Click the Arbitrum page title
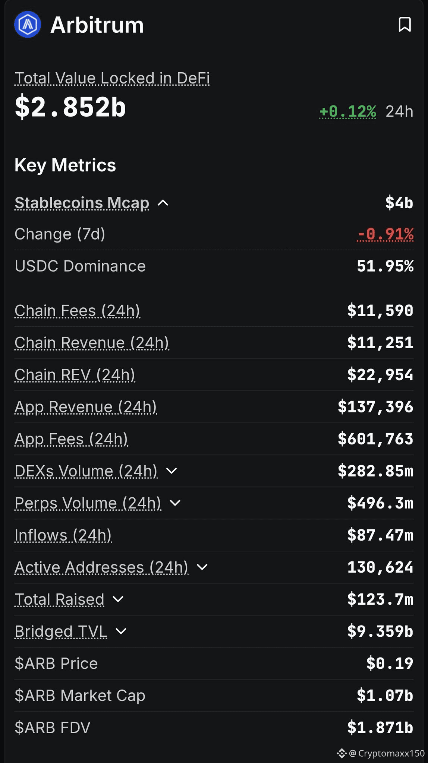The image size is (428, 763). [97, 25]
